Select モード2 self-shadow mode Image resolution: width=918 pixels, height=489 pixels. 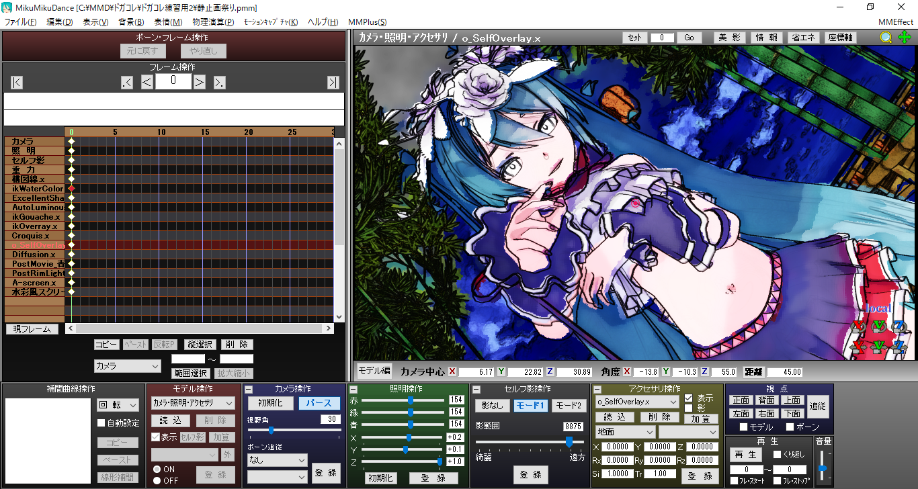(569, 406)
